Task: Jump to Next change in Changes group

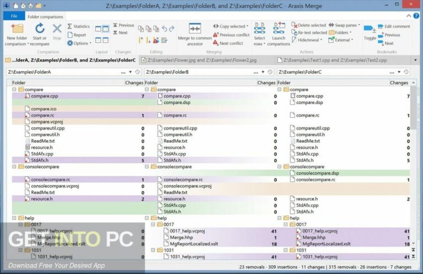Action: coord(120,32)
